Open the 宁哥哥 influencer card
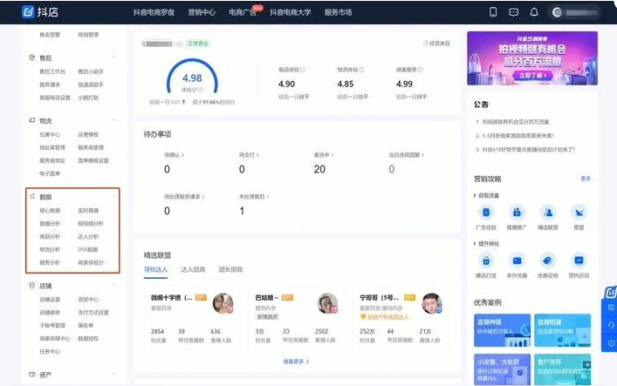617x386 pixels. [401, 318]
